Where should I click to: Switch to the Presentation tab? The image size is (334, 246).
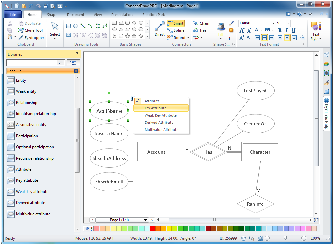click(x=122, y=15)
